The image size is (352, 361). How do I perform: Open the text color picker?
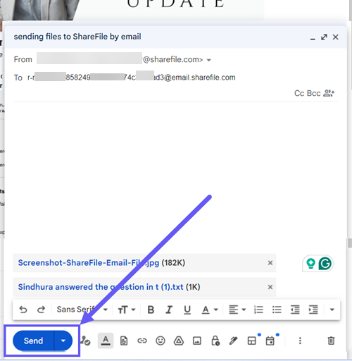pos(210,310)
